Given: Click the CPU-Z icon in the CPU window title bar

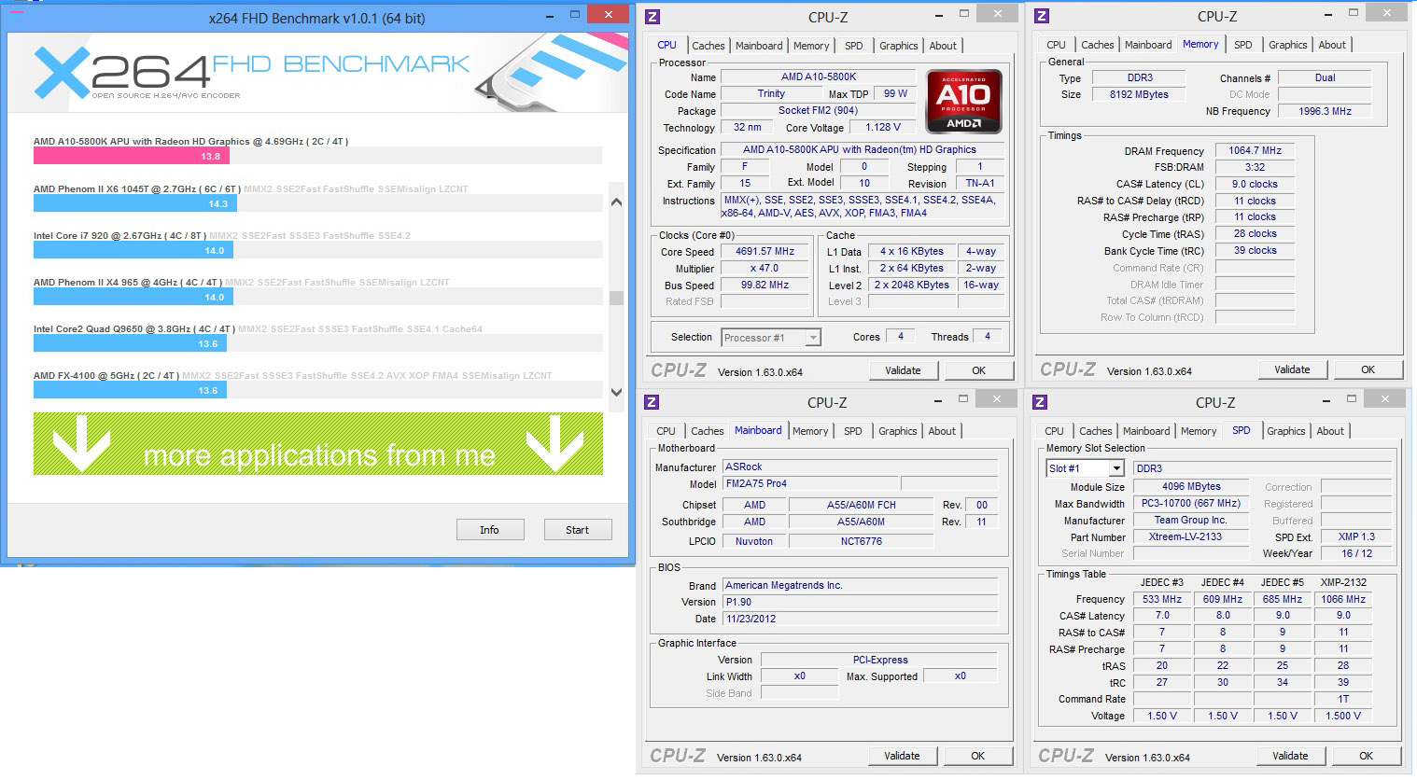Looking at the screenshot, I should click(x=652, y=17).
